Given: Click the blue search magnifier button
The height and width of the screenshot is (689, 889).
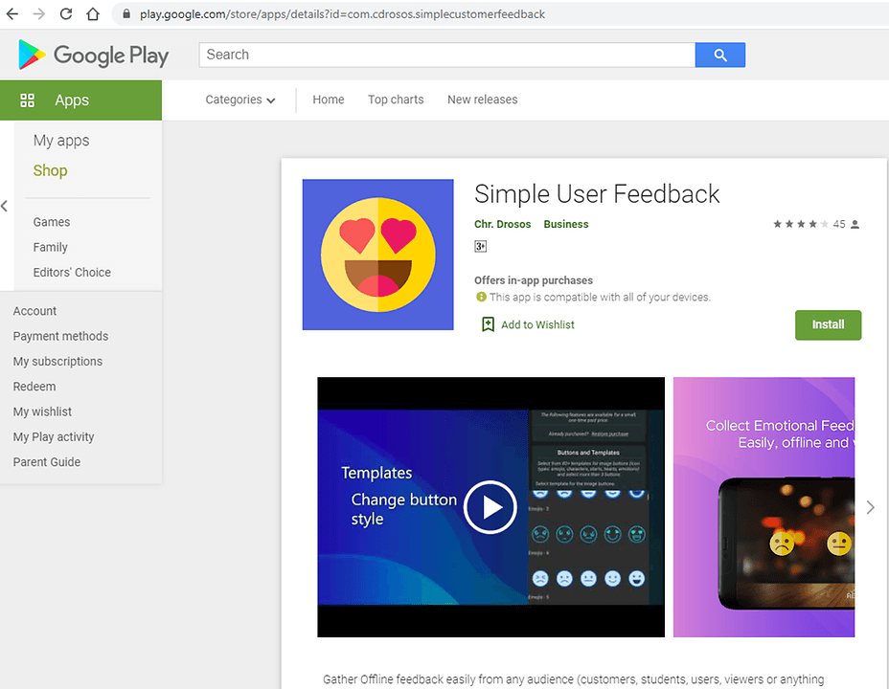Looking at the screenshot, I should pos(720,55).
